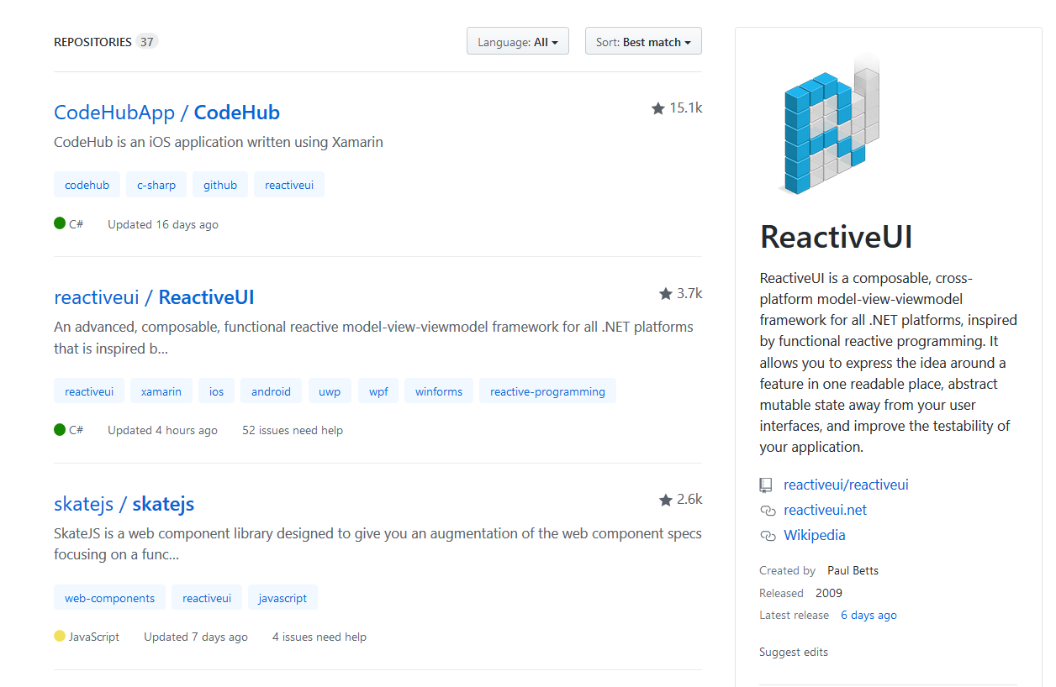
Task: Open the skatejs / skatejs repository
Action: [x=124, y=503]
